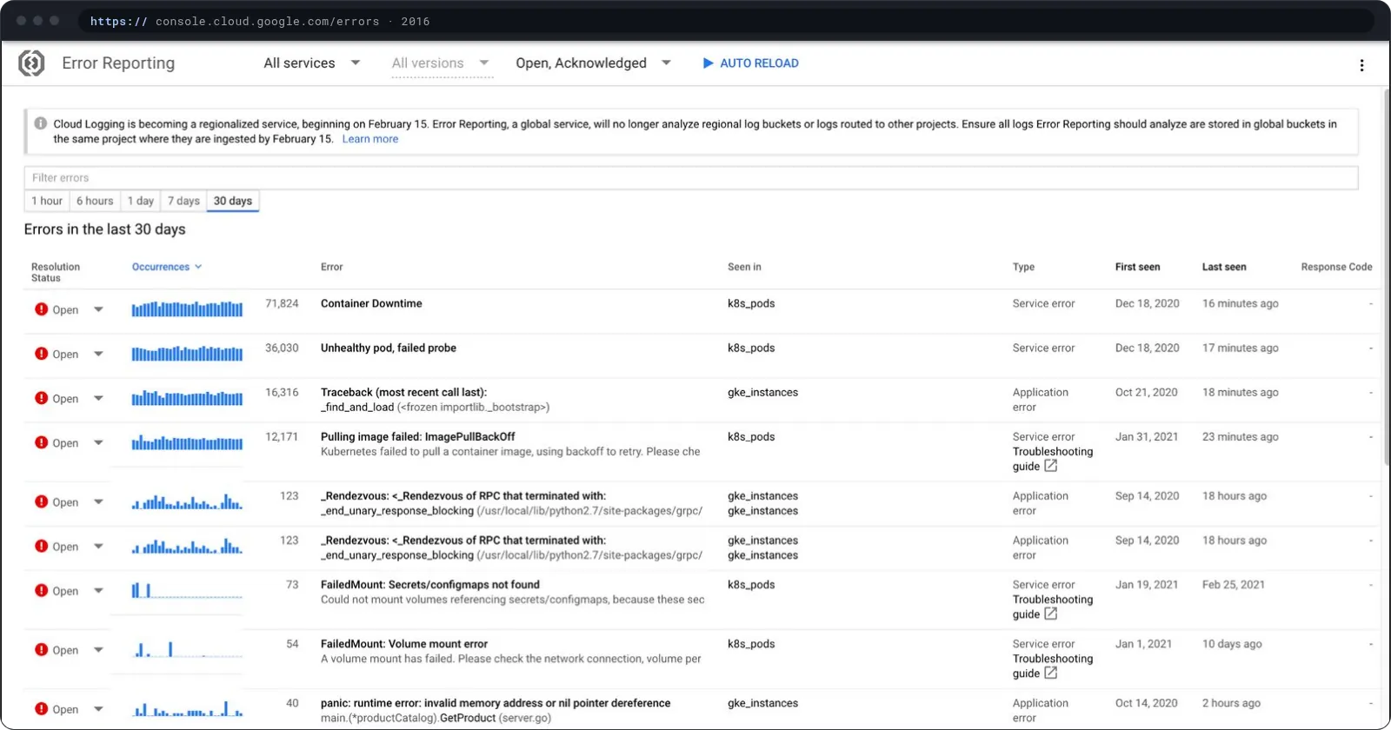1391x730 pixels.
Task: Click into the Filter errors field
Action: tap(691, 177)
